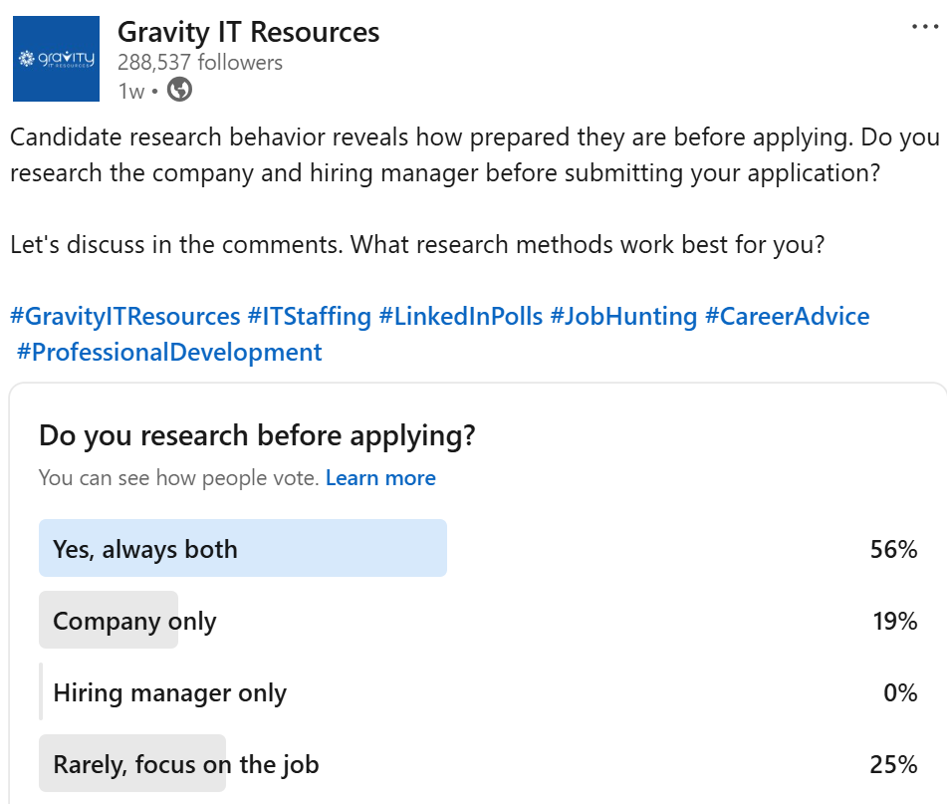The width and height of the screenshot is (947, 804).
Task: Select the "Yes, always both" poll option
Action: [145, 549]
